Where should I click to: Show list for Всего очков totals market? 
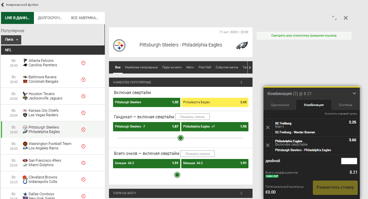(198, 154)
